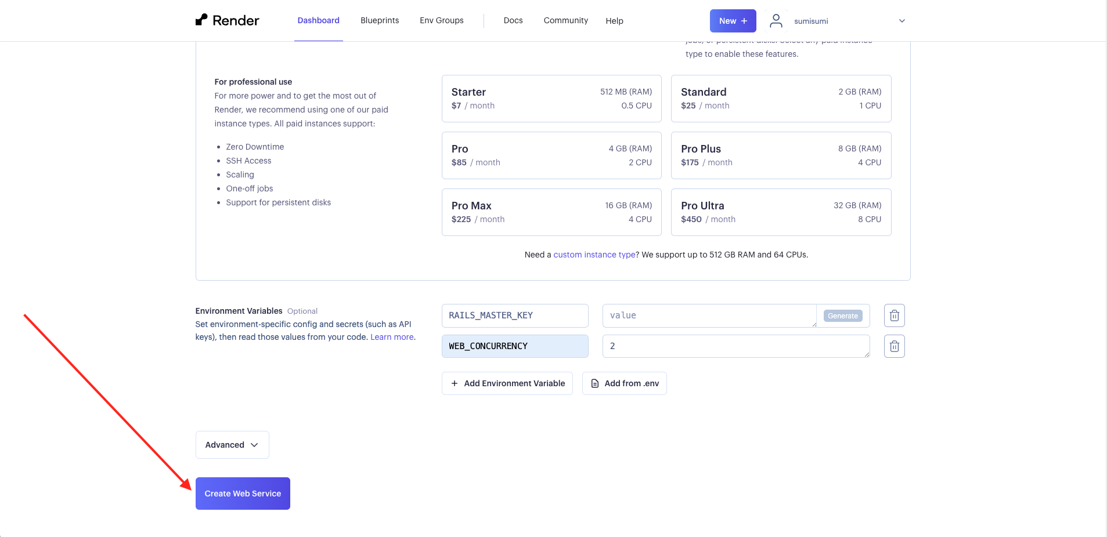Delete the WEB_CONCURRENCY variable with trash icon
This screenshot has height=537, width=1107.
point(894,346)
